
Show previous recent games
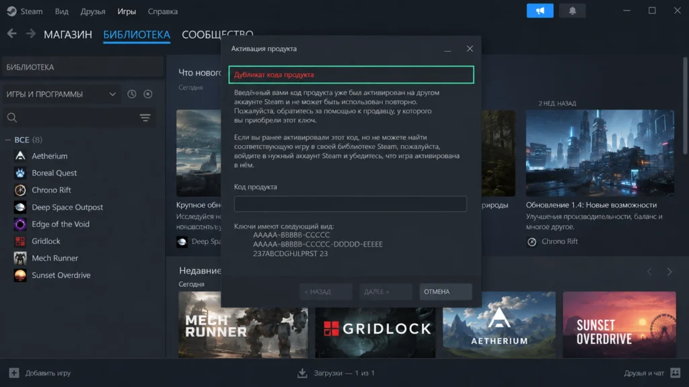pyautogui.click(x=649, y=272)
